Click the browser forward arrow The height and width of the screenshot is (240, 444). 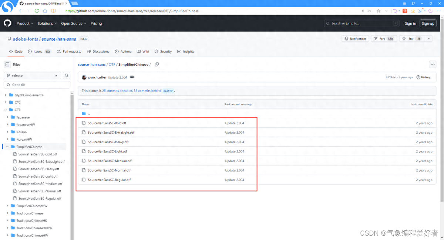point(28,11)
